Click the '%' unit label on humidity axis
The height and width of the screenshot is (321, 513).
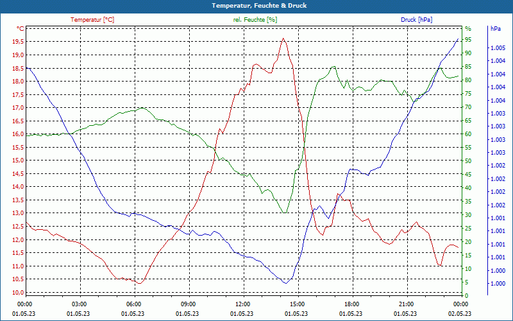pyautogui.click(x=468, y=29)
